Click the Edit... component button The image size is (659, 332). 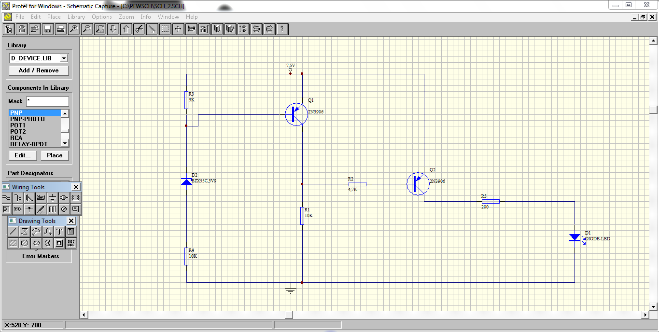tap(23, 155)
